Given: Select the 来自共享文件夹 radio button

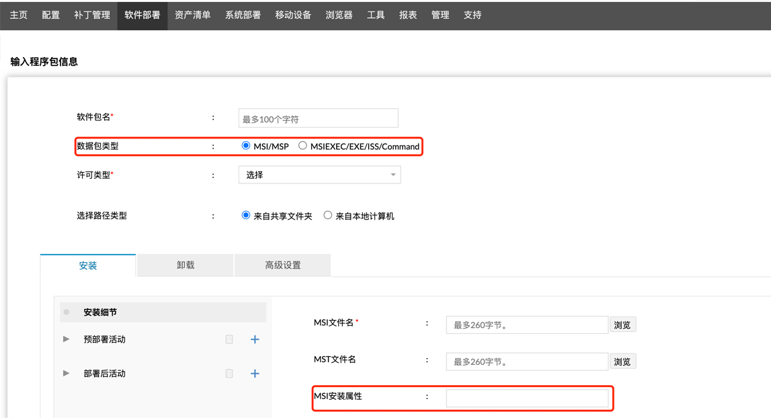Looking at the screenshot, I should [246, 216].
